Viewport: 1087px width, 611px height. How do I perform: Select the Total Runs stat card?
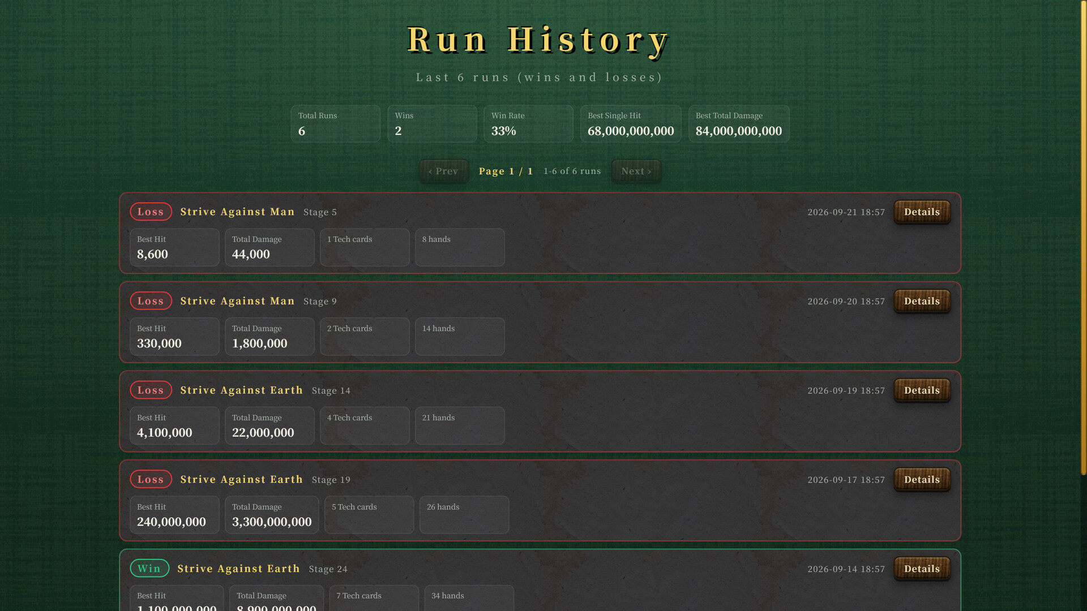pyautogui.click(x=335, y=123)
